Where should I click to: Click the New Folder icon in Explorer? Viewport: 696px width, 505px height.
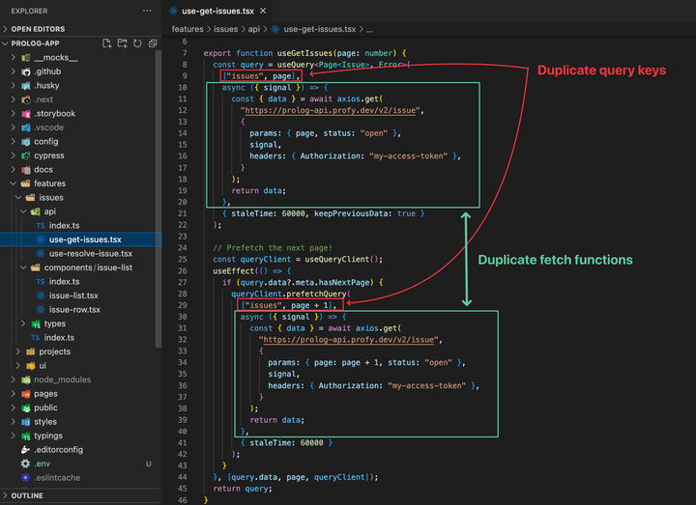point(122,43)
